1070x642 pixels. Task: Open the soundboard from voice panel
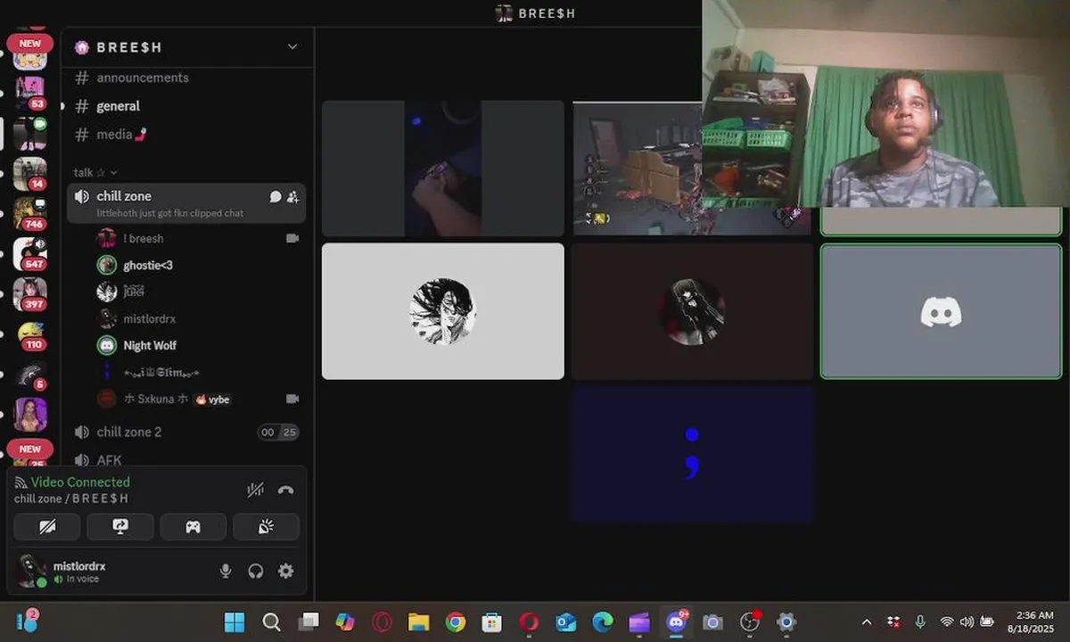pos(266,527)
